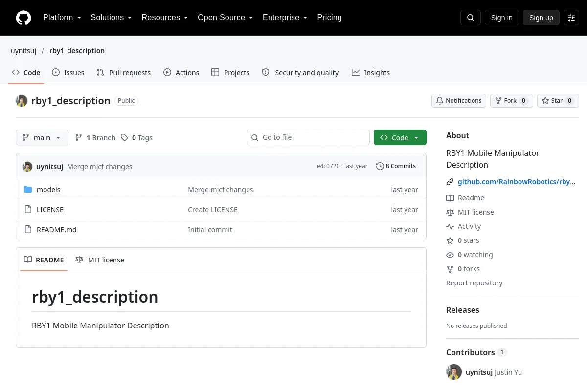
Task: Expand the Resources menu
Action: (165, 18)
